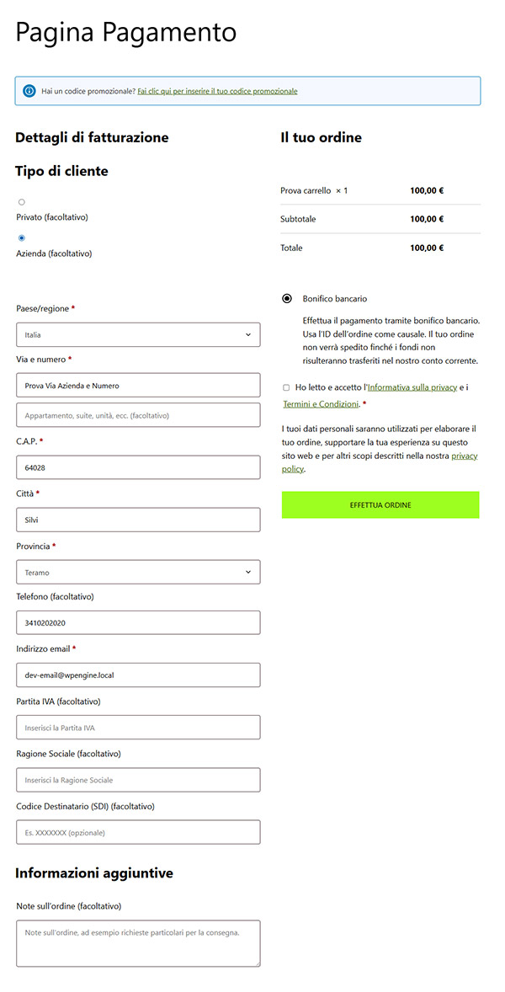Viewport: 505px width, 992px height.
Task: Click the Via e numero address field
Action: [138, 385]
